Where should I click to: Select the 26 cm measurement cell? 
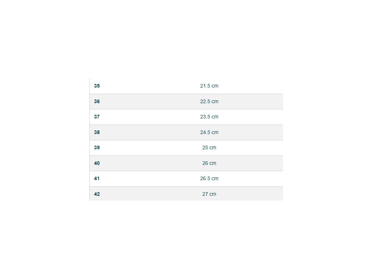(x=209, y=163)
